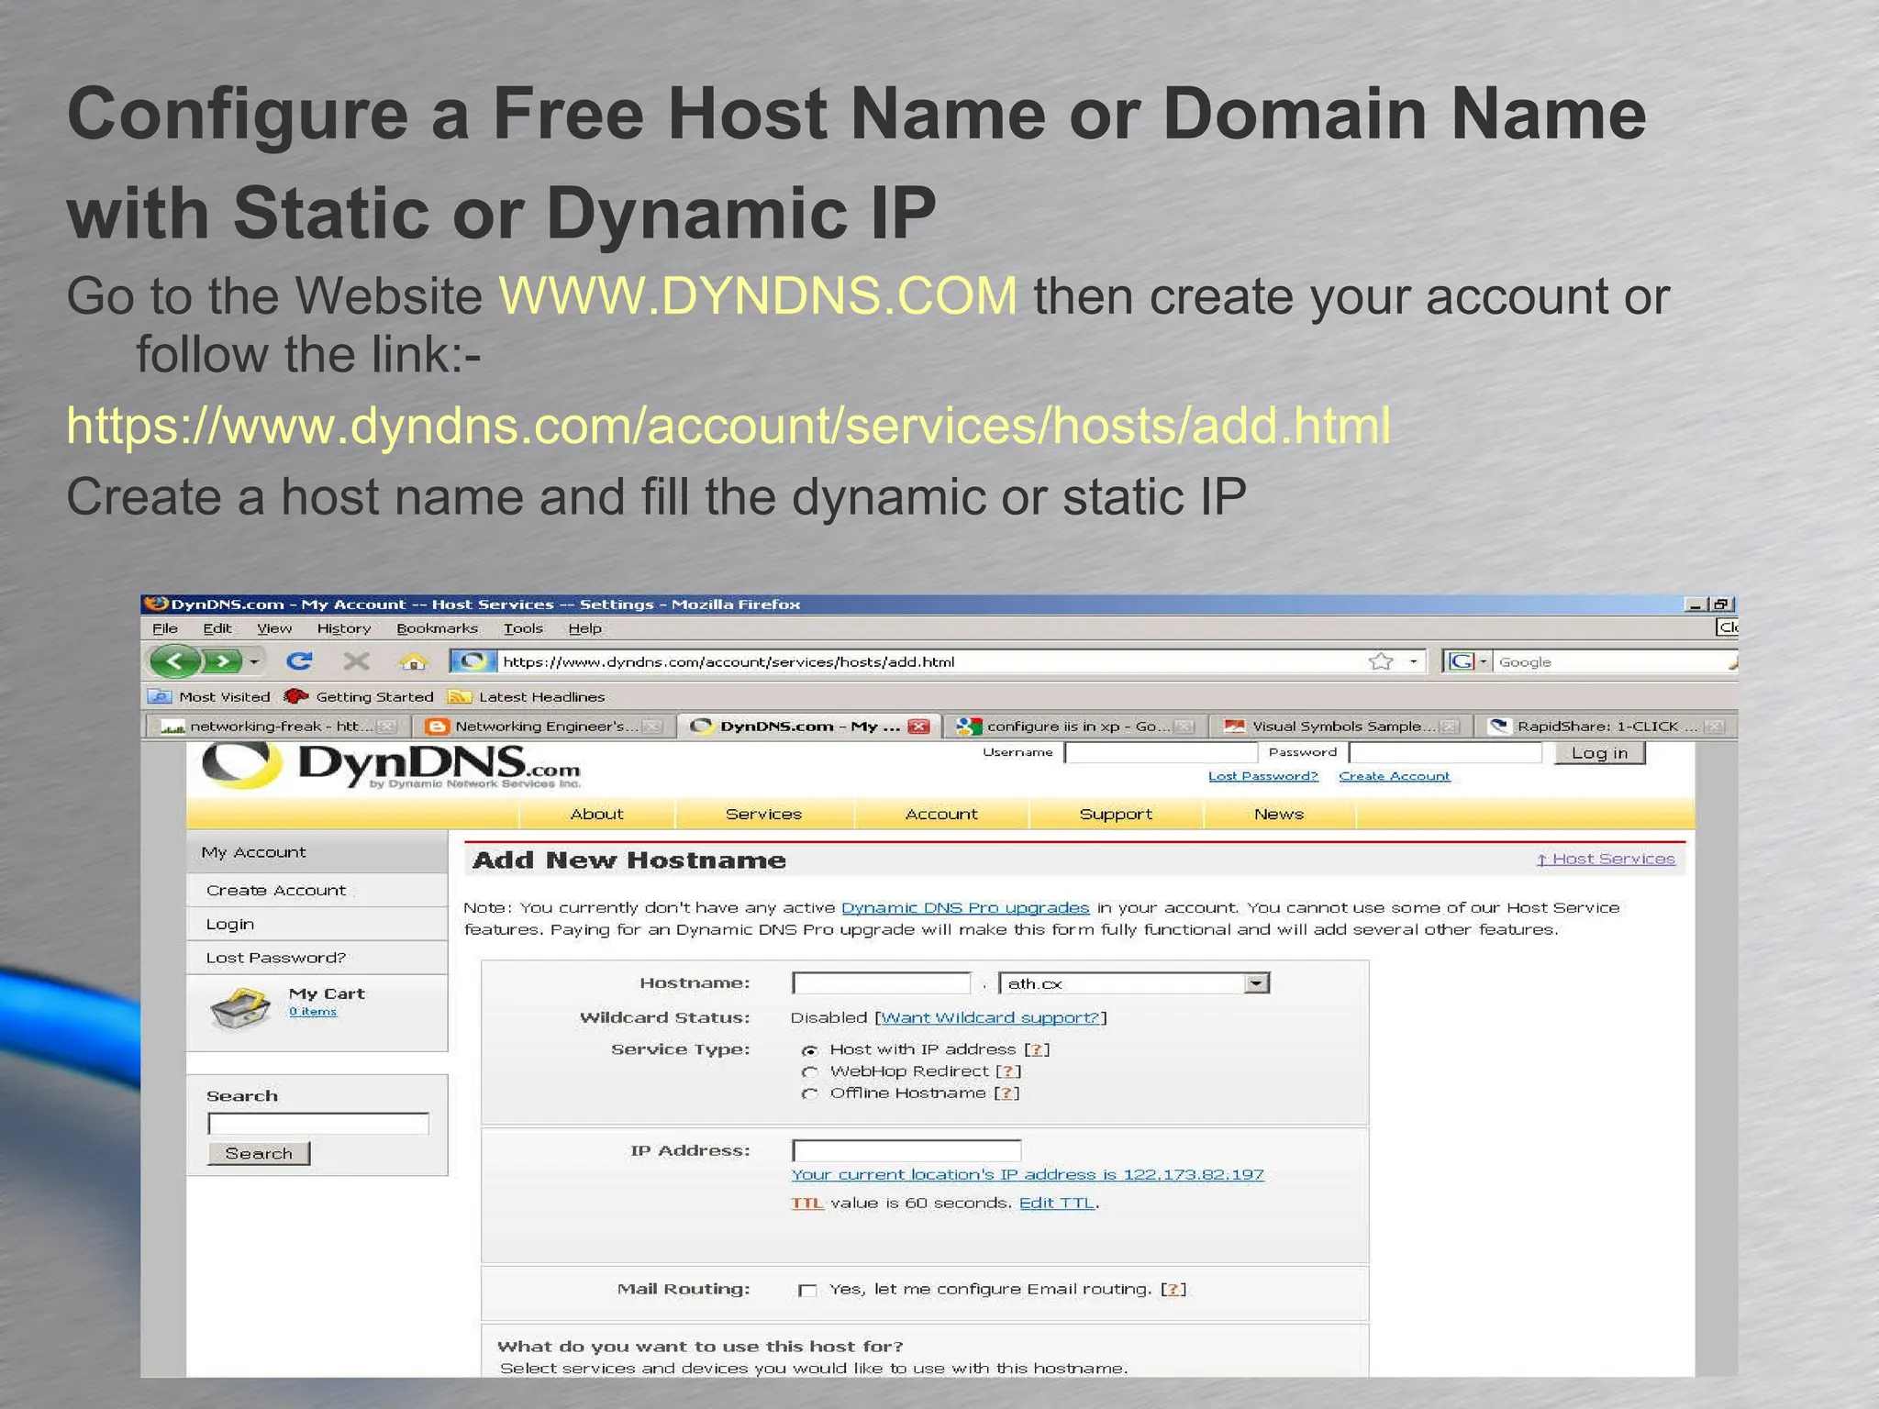Open help [?] for WebHop Redirect

coord(1008,1071)
